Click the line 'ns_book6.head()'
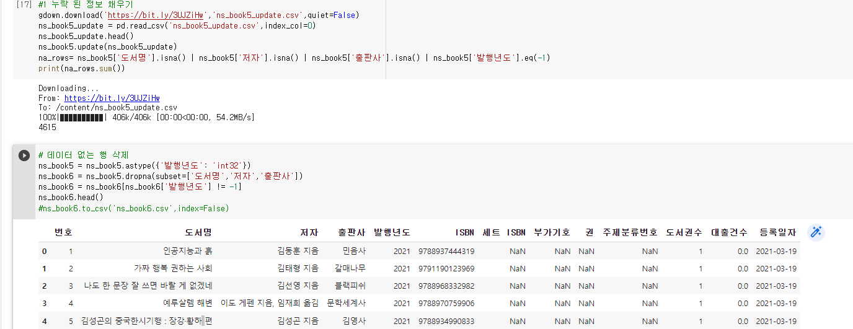Screen dimensions: 853x329 pos(71,197)
